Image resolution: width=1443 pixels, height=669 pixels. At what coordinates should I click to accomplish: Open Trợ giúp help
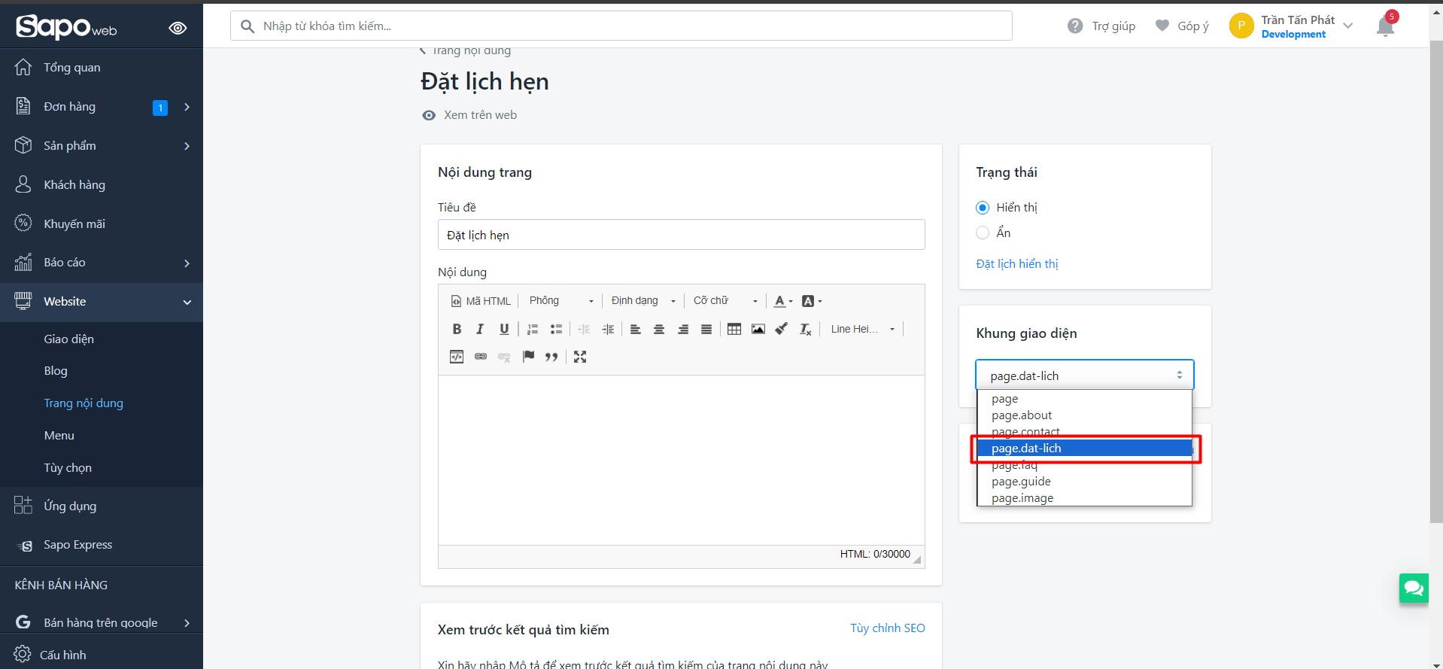1101,26
